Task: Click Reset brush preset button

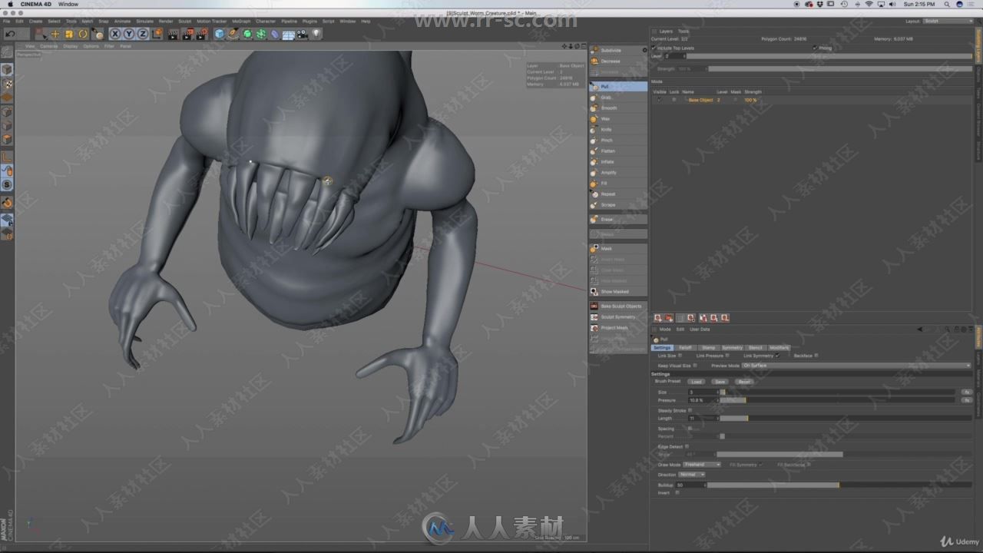Action: (x=744, y=382)
